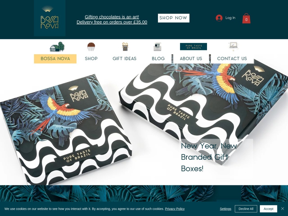Decline All cookies
Image resolution: width=288 pixels, height=216 pixels.
pos(246,209)
